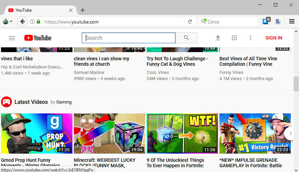The height and width of the screenshot is (172, 299).
Task: Open 'clean vines i can show my friends' video
Action: coord(101,61)
